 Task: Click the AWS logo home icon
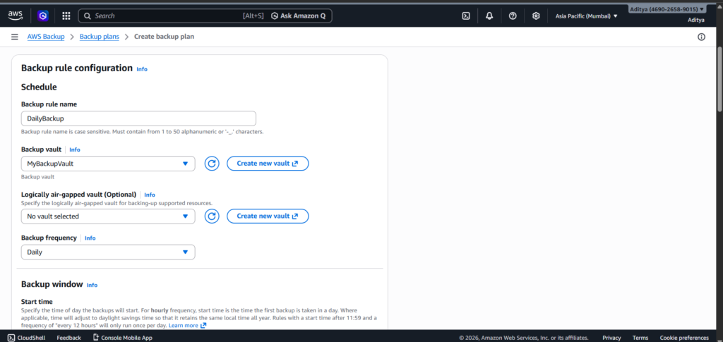pos(16,15)
